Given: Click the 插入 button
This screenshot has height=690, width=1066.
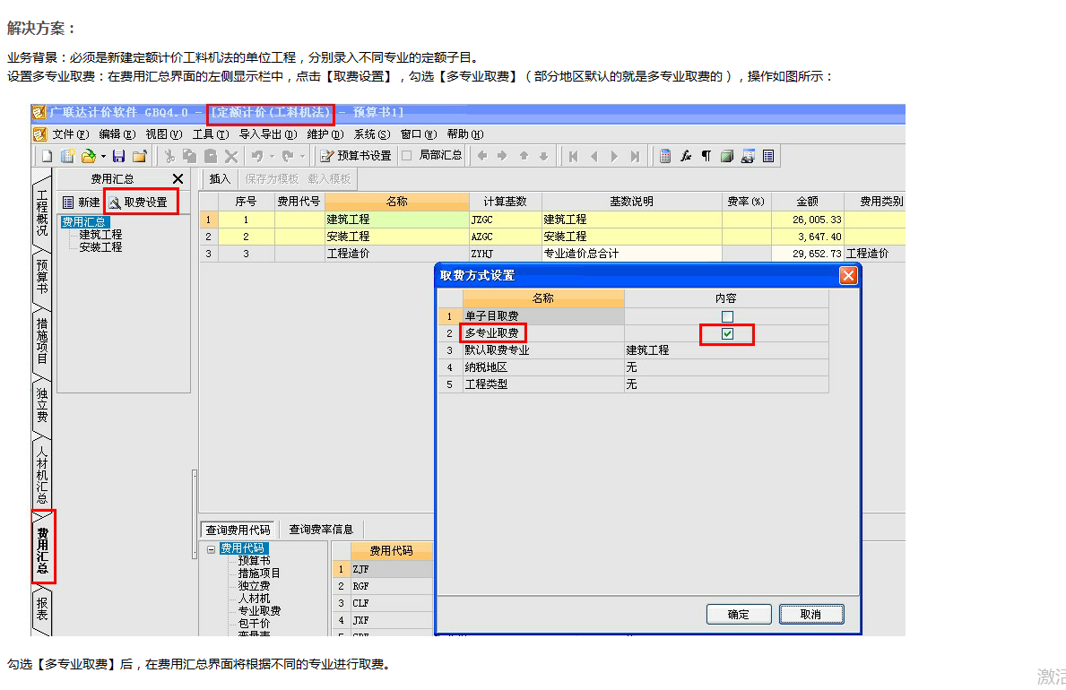Looking at the screenshot, I should [220, 179].
